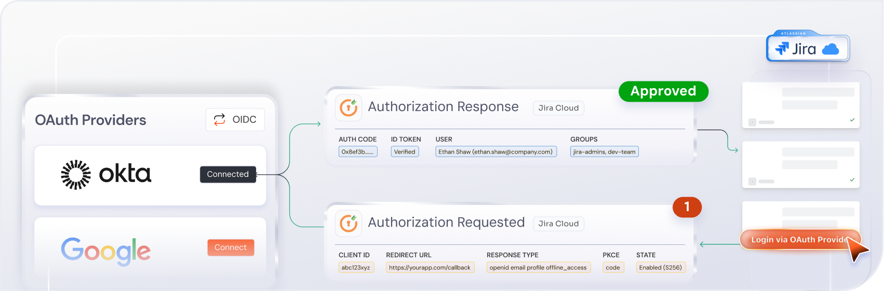
Task: Click the Enabled (S256) state value
Action: pos(661,268)
